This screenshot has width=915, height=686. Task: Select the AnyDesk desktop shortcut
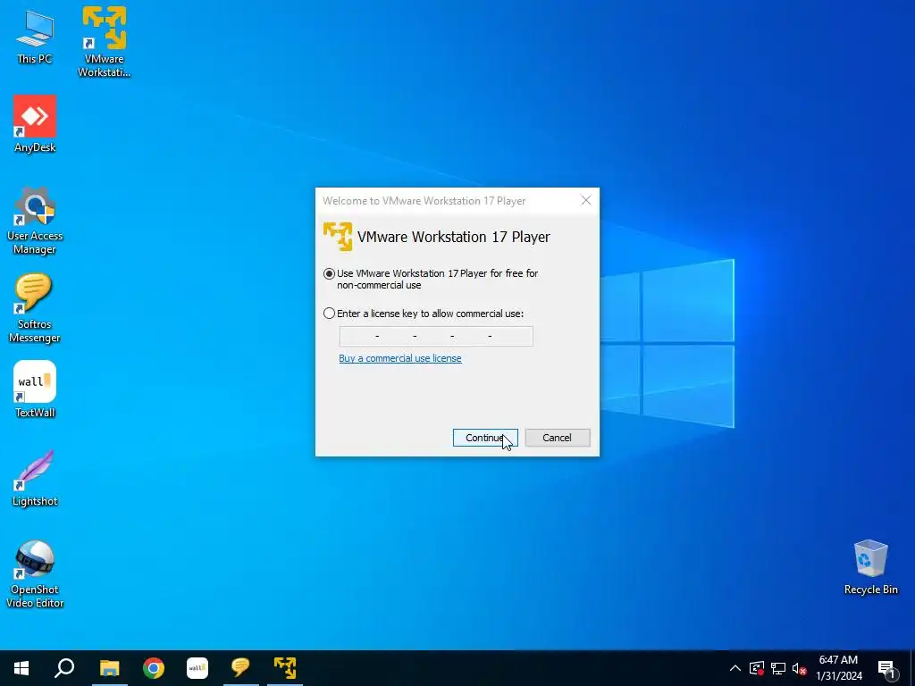click(x=35, y=123)
